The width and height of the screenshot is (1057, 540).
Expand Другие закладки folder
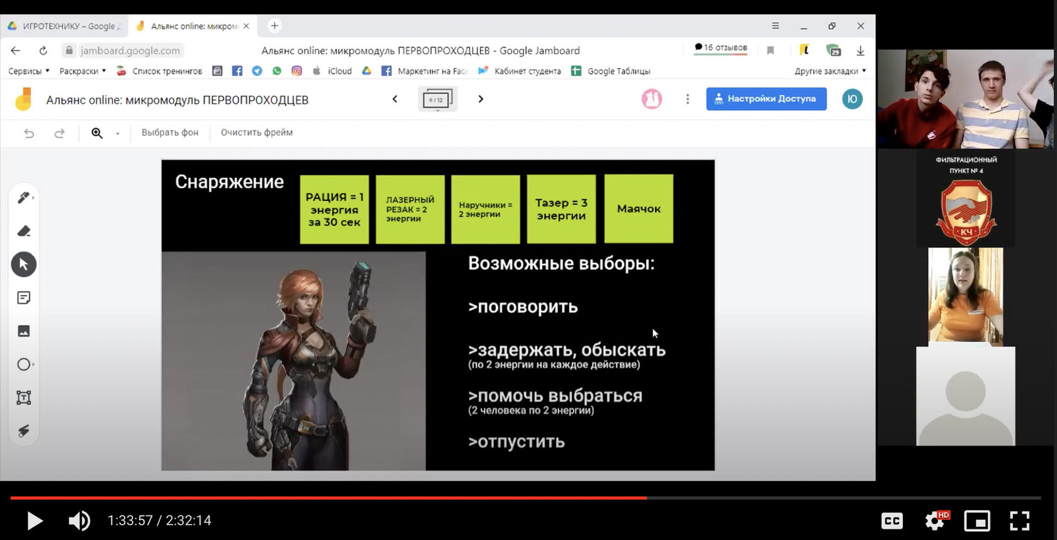click(830, 71)
